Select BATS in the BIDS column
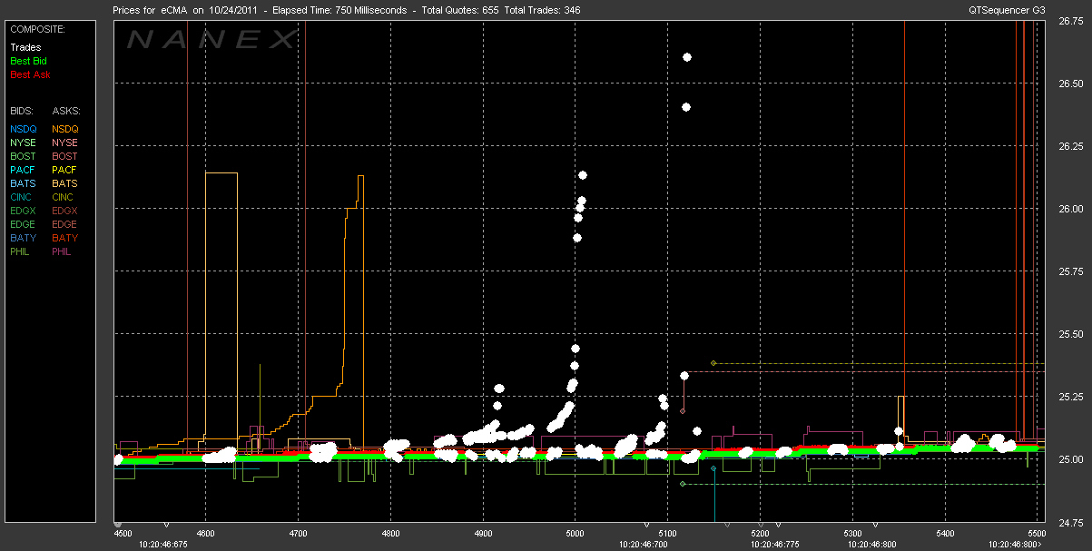This screenshot has width=1092, height=551. (23, 183)
